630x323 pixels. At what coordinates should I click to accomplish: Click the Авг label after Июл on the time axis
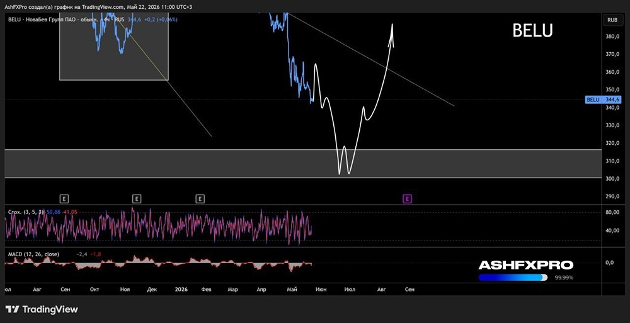(381, 289)
